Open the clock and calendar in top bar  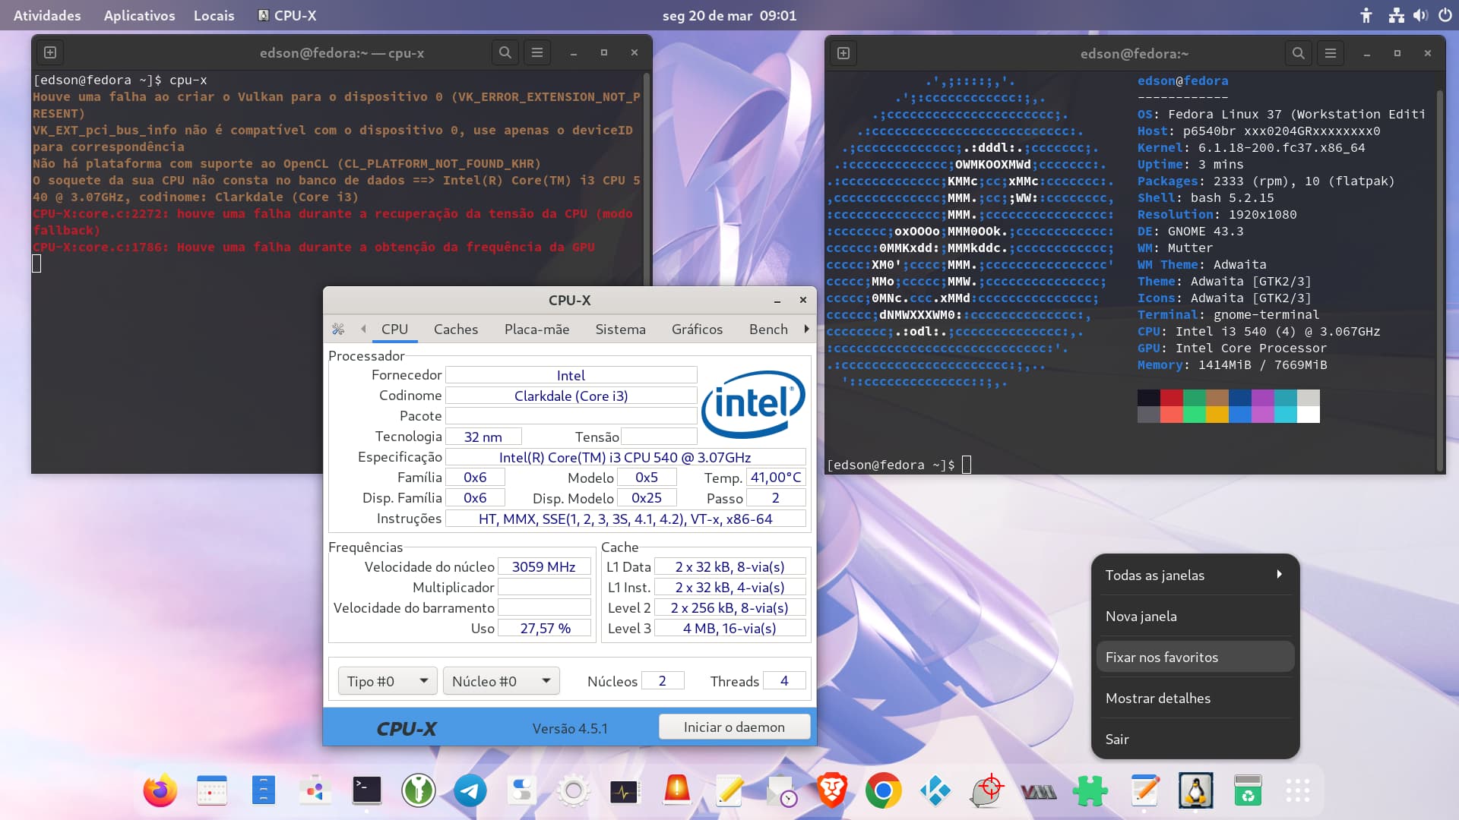click(x=729, y=15)
